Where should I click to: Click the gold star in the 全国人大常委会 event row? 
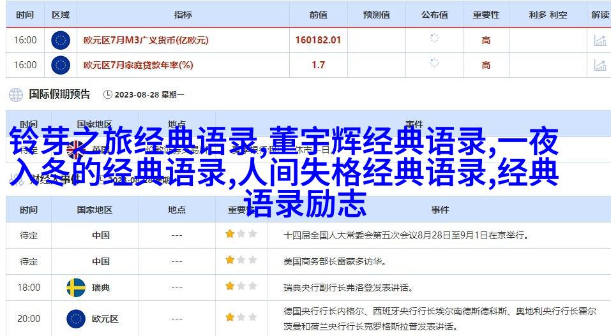[x=230, y=234]
